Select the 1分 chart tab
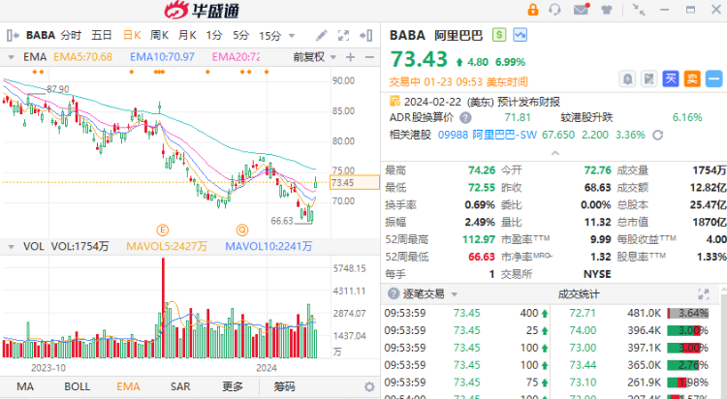The width and height of the screenshot is (727, 399). pos(214,35)
